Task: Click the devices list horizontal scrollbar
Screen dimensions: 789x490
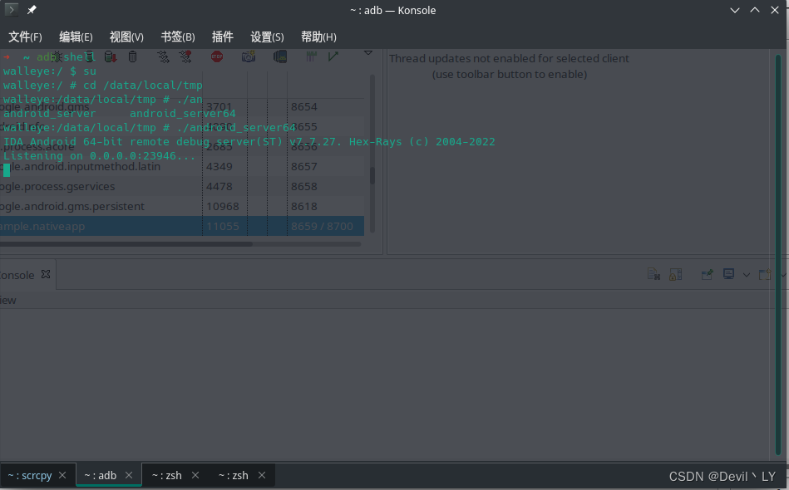Action: click(x=126, y=244)
